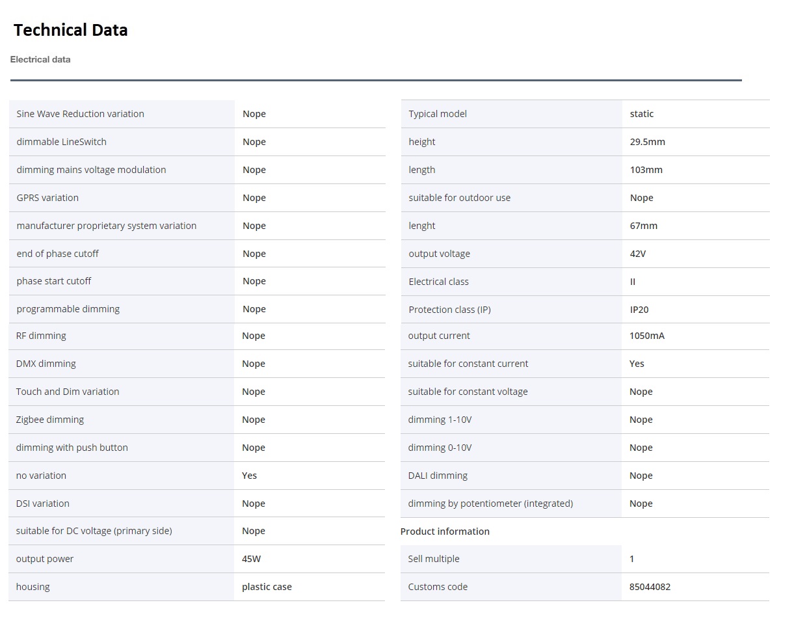Select the Electrical data section label

(x=40, y=59)
